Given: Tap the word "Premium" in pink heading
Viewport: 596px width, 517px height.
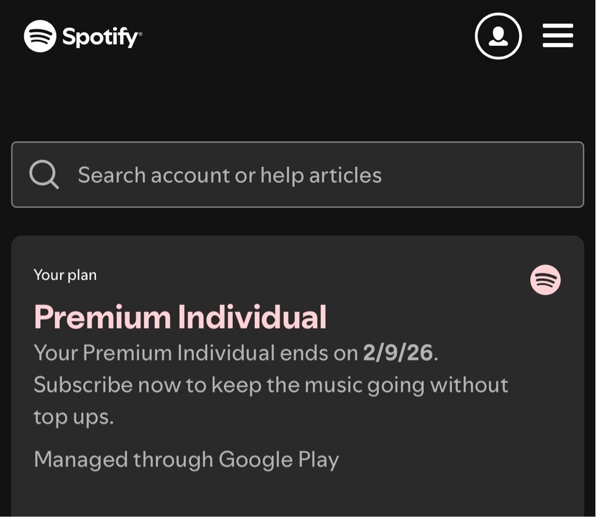Looking at the screenshot, I should [x=102, y=317].
